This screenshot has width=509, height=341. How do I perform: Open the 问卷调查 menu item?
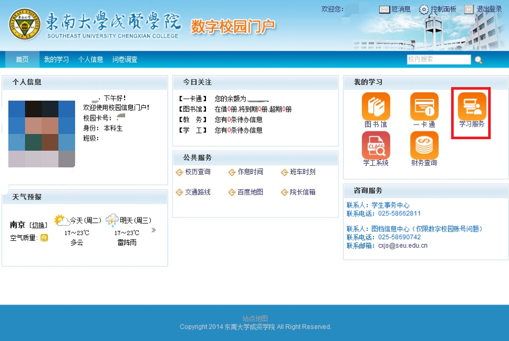click(125, 59)
